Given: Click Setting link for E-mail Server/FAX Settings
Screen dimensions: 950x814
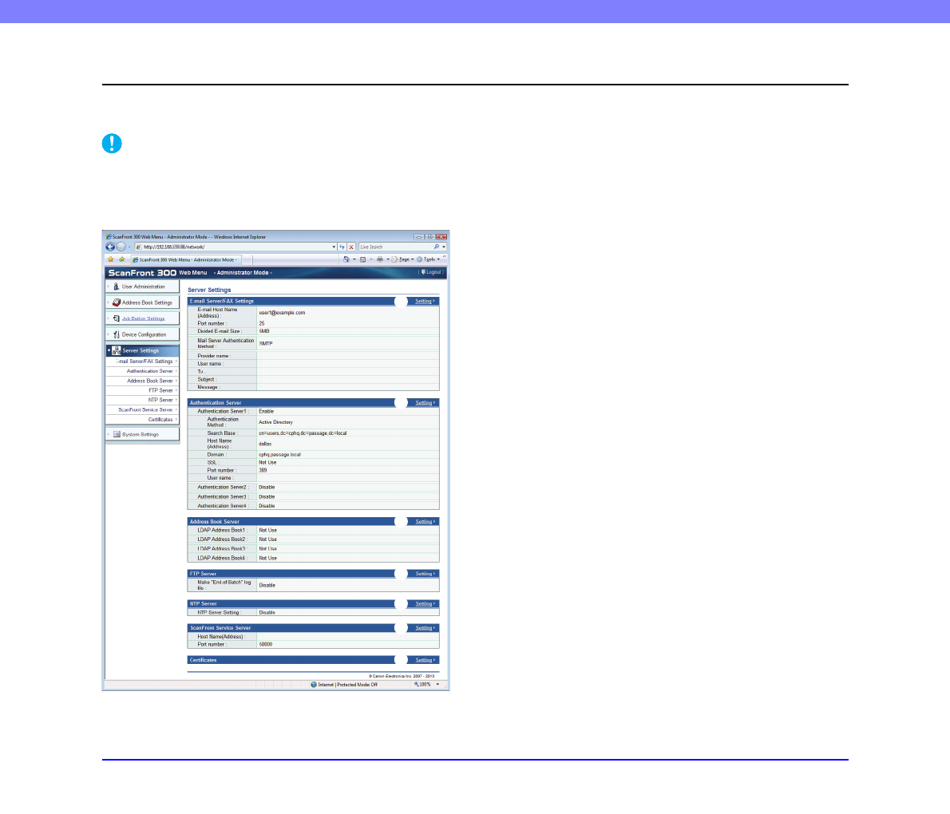Looking at the screenshot, I should (x=424, y=302).
